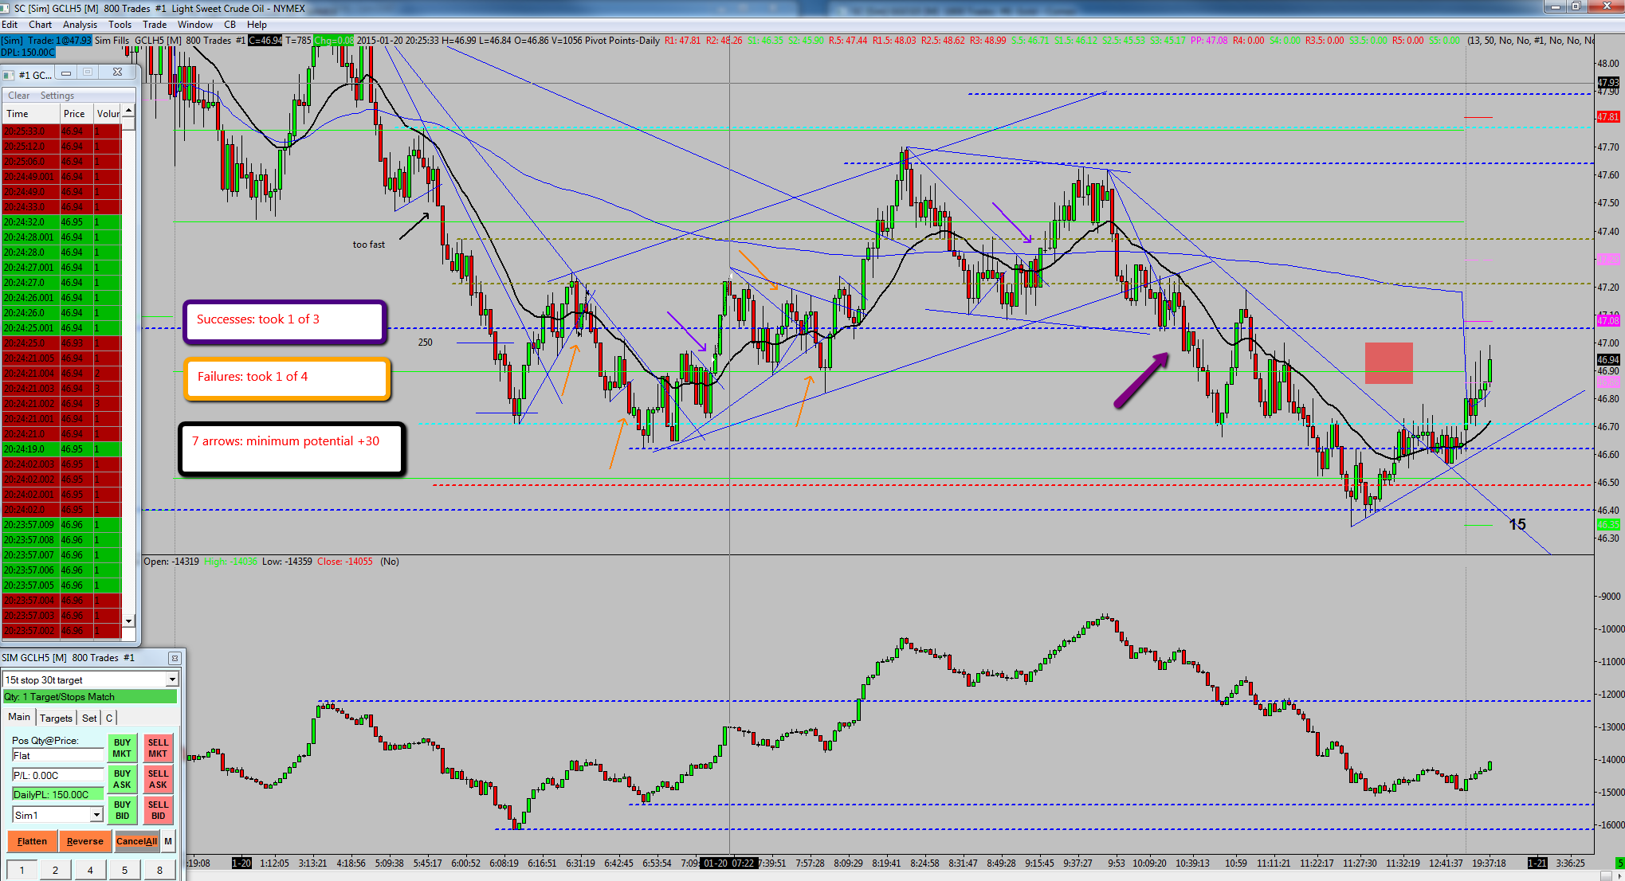This screenshot has width=1625, height=881.
Task: Click the 'Failures: took 1 of 4' note
Action: point(287,378)
